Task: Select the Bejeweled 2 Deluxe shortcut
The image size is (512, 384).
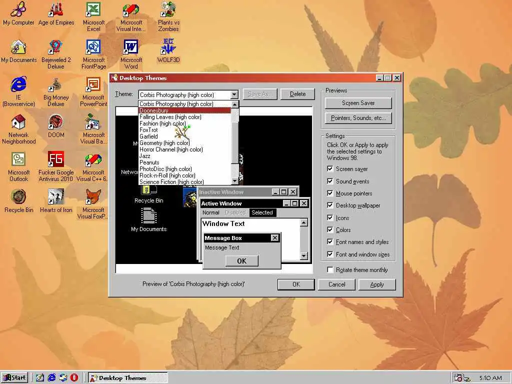Action: point(56,54)
